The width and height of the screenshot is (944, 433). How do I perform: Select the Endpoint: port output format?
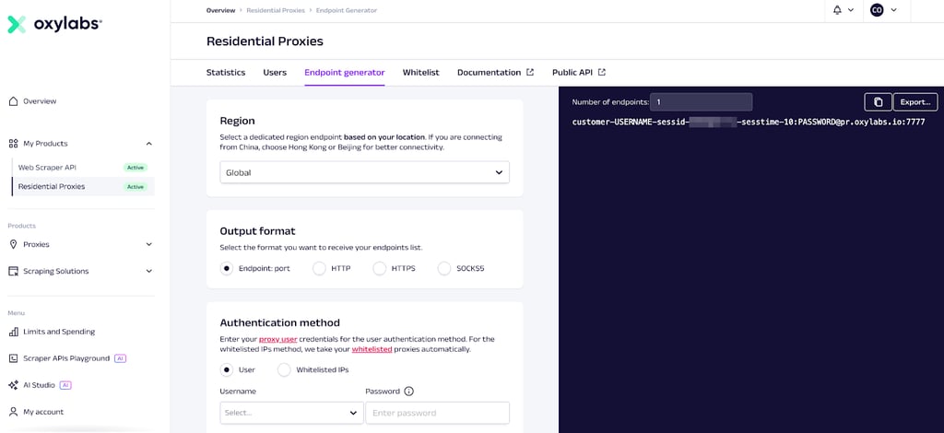[x=227, y=269]
